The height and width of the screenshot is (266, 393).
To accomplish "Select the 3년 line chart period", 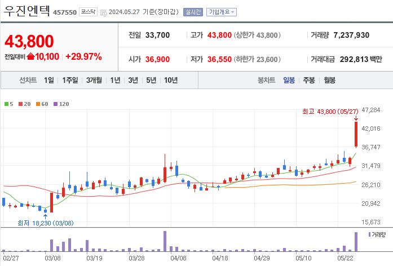I will 133,80.
